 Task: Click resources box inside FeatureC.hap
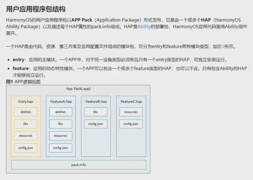131,112
